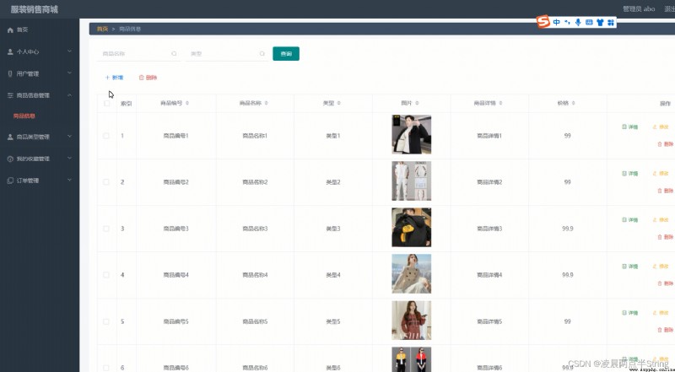Click the 管理员 abo account text

pos(639,8)
